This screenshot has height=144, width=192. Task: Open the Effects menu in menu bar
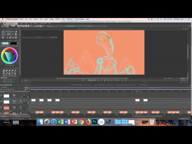pos(58,19)
